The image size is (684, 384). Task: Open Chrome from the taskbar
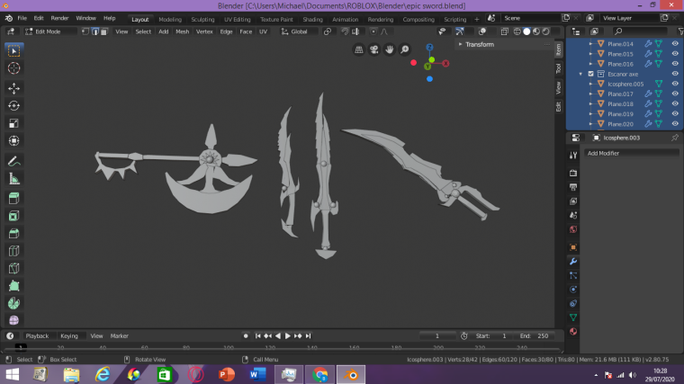(319, 374)
